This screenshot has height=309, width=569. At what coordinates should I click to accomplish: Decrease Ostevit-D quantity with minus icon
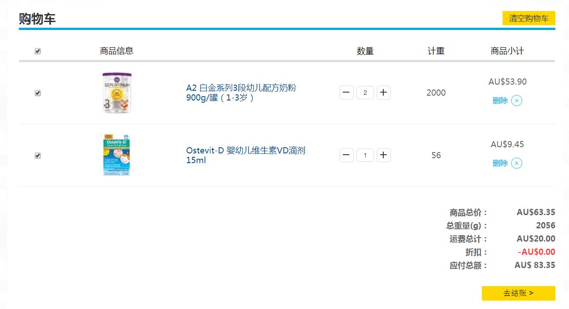click(347, 155)
